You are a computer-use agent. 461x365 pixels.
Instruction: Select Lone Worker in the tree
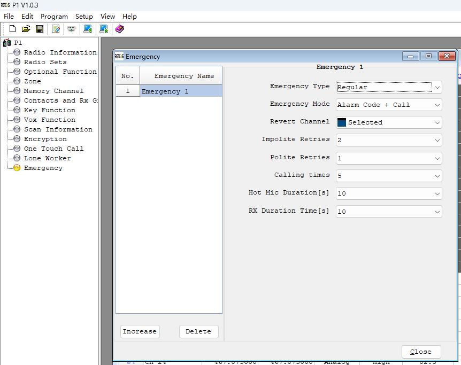pos(48,158)
